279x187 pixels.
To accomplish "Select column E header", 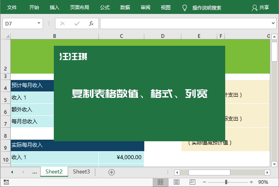I will 199,36.
